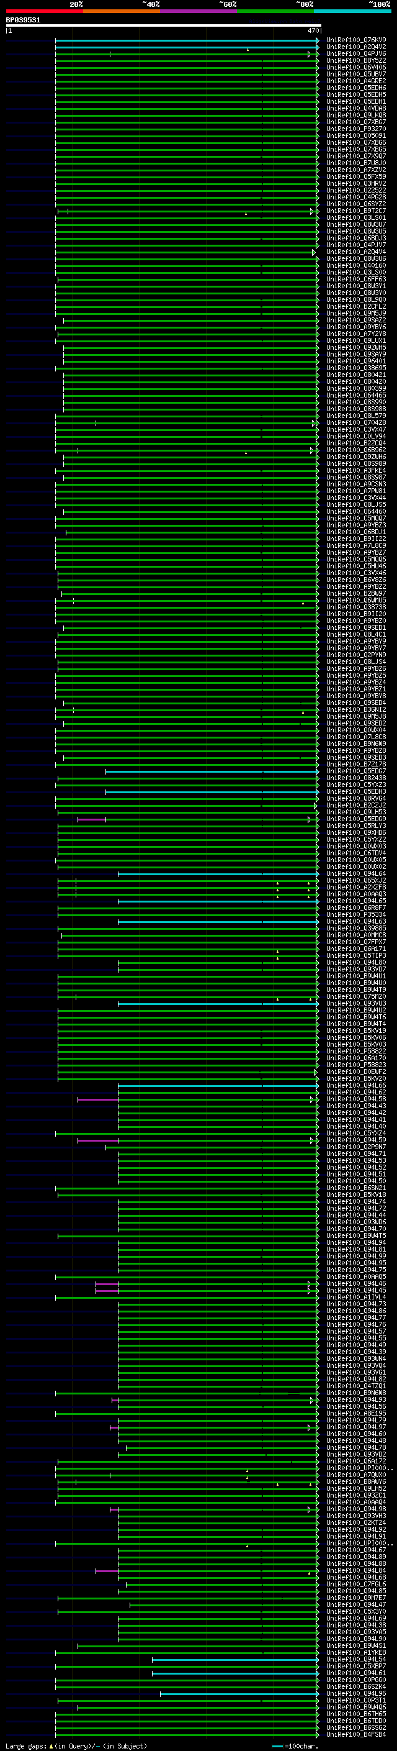Click the query end position 470
Screen dimensions: 397x1751
(313, 30)
